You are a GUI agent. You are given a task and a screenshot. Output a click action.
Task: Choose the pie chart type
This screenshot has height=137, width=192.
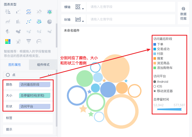[50, 22]
